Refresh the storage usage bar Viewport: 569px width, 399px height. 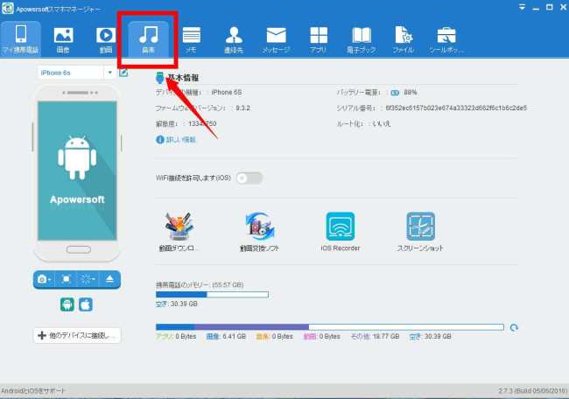pyautogui.click(x=514, y=327)
